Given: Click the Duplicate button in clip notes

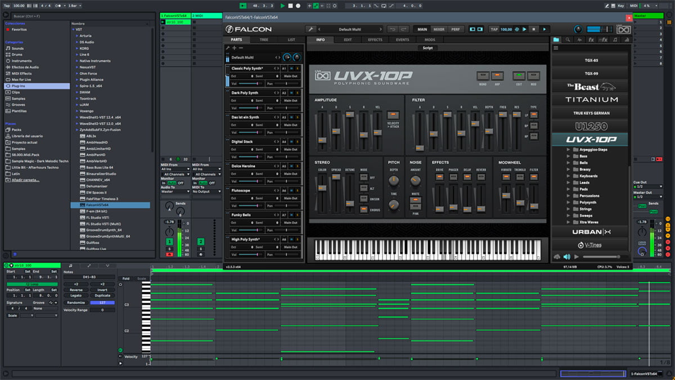Looking at the screenshot, I should [x=102, y=296].
